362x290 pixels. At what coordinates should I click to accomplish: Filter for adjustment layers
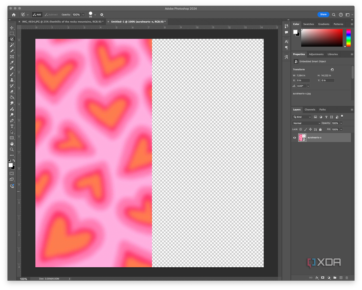(321, 117)
